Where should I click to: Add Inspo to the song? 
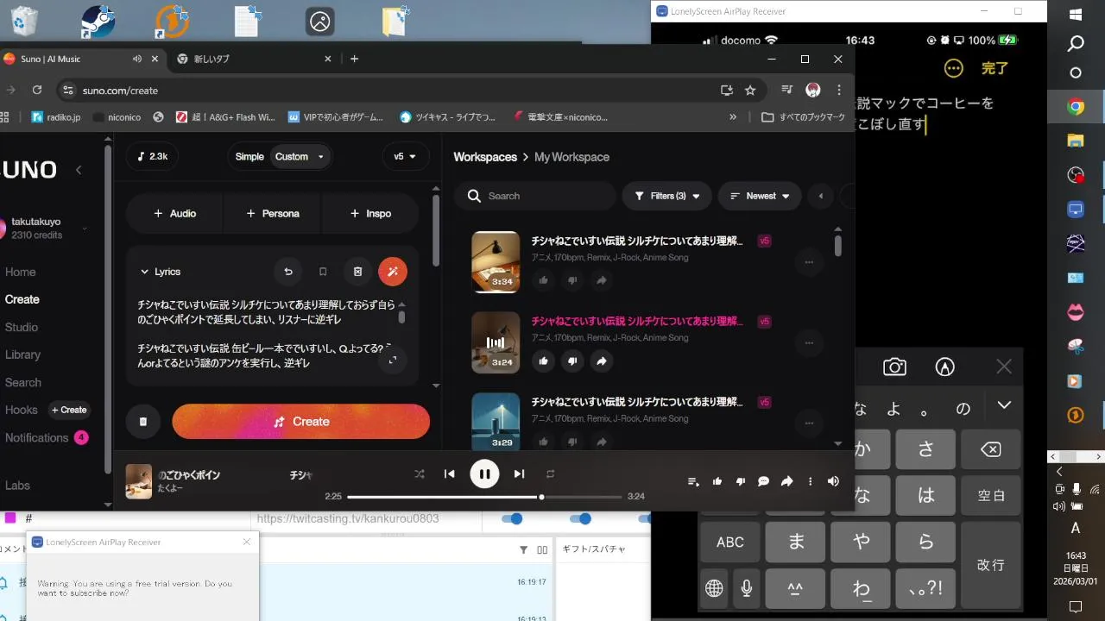pyautogui.click(x=370, y=213)
